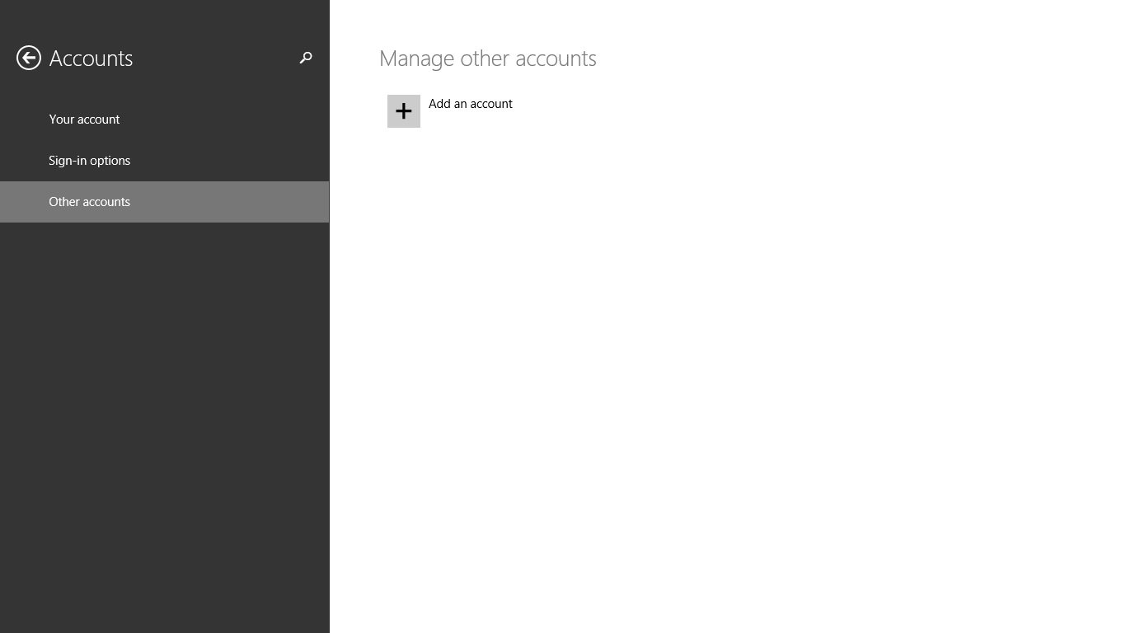The image size is (1126, 633).
Task: Click the Manage other accounts heading
Action: [x=488, y=59]
